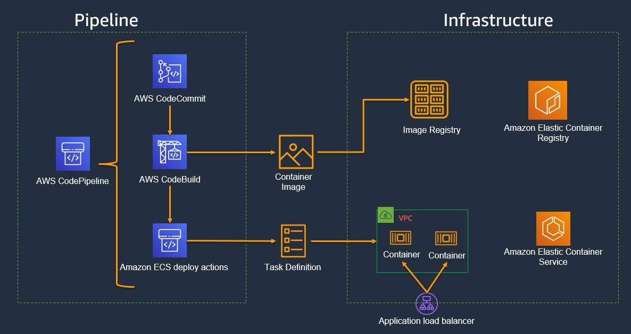Click the VPC cloud icon

(385, 214)
